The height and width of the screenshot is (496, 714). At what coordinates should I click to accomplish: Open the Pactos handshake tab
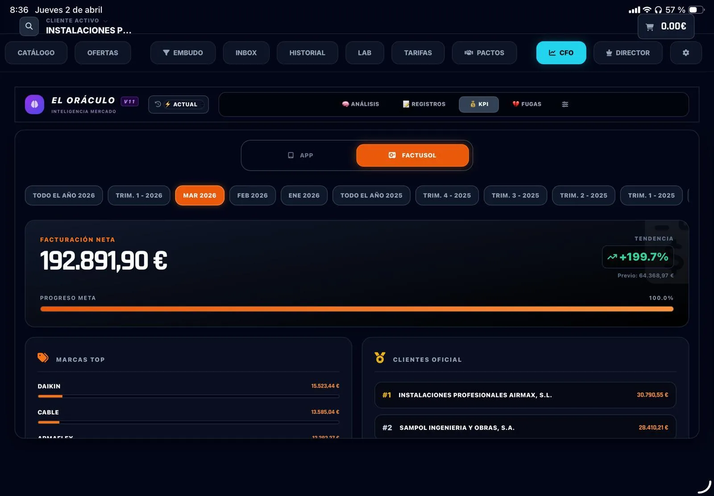[484, 53]
